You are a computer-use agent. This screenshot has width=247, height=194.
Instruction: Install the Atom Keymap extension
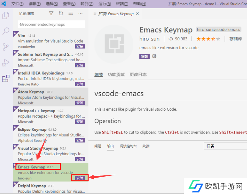click(80, 103)
